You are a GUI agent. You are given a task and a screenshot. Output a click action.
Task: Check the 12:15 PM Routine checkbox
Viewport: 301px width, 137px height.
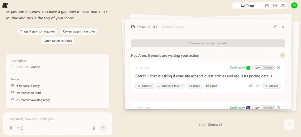tap(12, 67)
